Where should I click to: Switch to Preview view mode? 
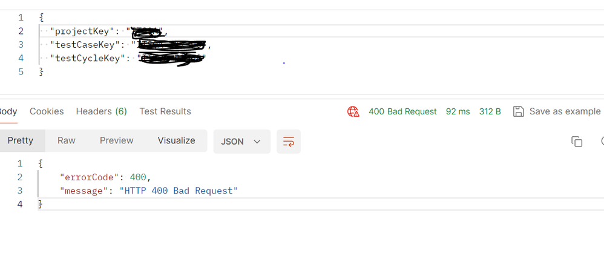pyautogui.click(x=116, y=140)
